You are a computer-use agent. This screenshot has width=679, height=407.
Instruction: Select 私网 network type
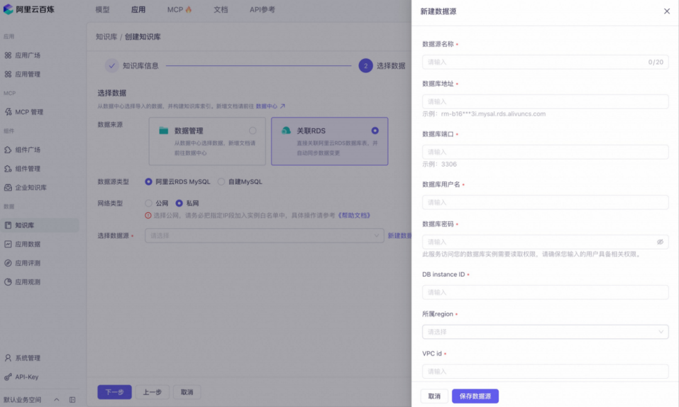click(179, 203)
